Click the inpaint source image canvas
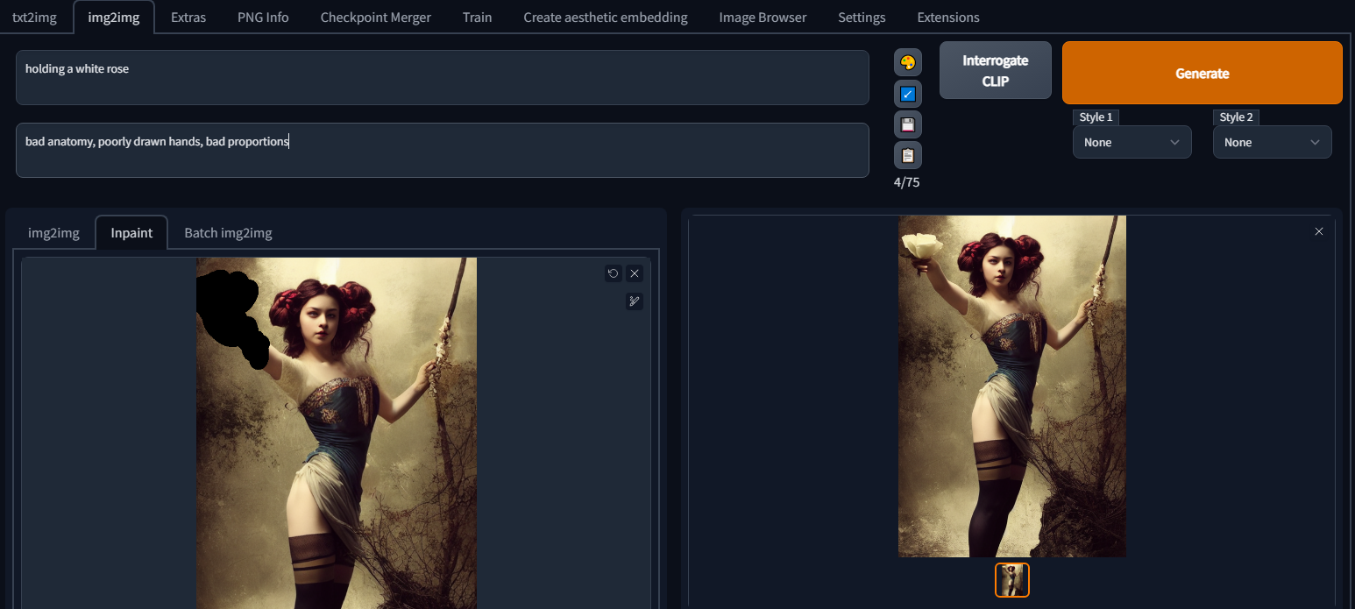1355x609 pixels. pyautogui.click(x=337, y=433)
